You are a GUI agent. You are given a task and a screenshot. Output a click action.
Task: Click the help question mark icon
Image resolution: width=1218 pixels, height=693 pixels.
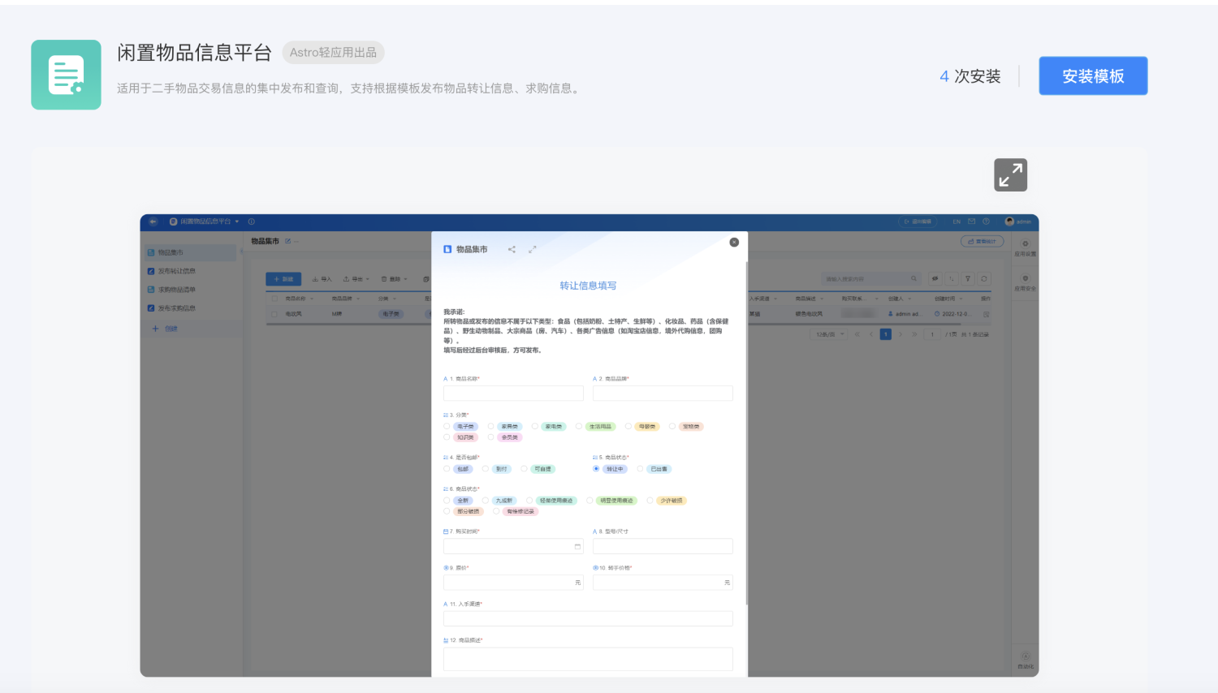pos(986,222)
